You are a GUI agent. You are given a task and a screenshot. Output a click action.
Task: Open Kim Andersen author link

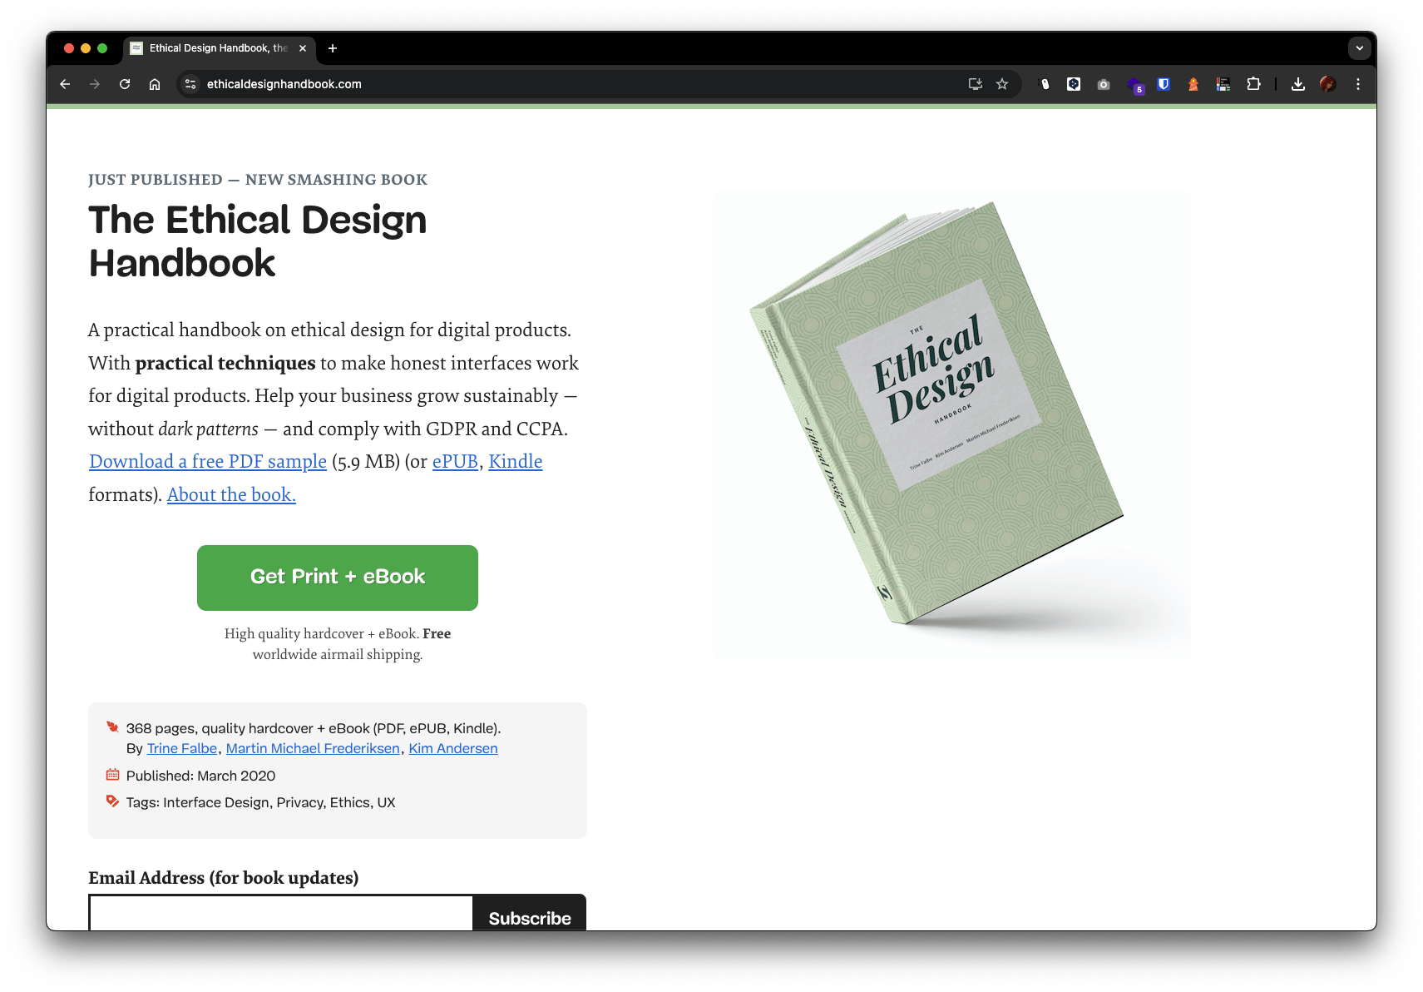click(453, 748)
